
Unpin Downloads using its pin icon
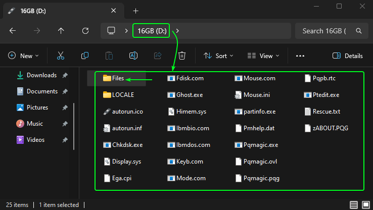[x=65, y=75]
